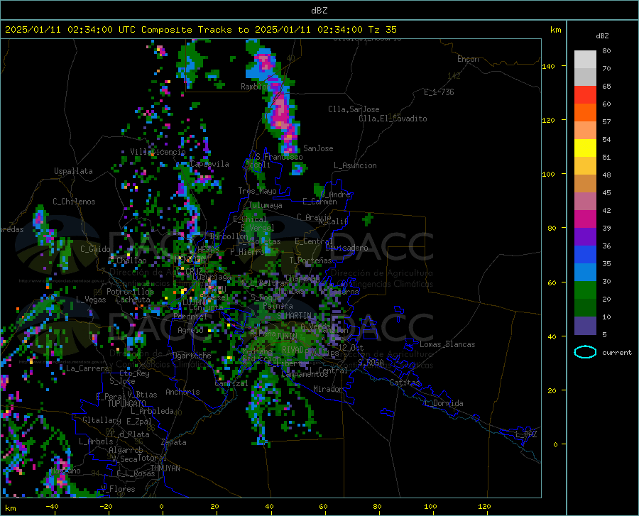Click the Tres_Mayo location label
Screen dimensions: 639x516
(257, 191)
